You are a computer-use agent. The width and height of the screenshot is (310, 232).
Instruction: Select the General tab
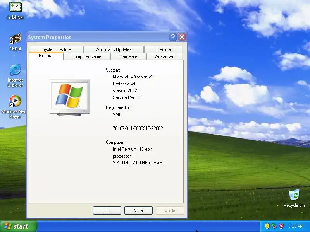(x=46, y=56)
